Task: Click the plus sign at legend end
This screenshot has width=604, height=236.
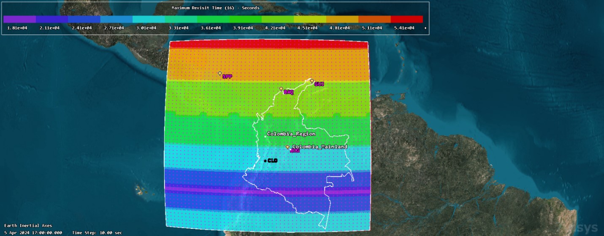Action: pos(425,28)
